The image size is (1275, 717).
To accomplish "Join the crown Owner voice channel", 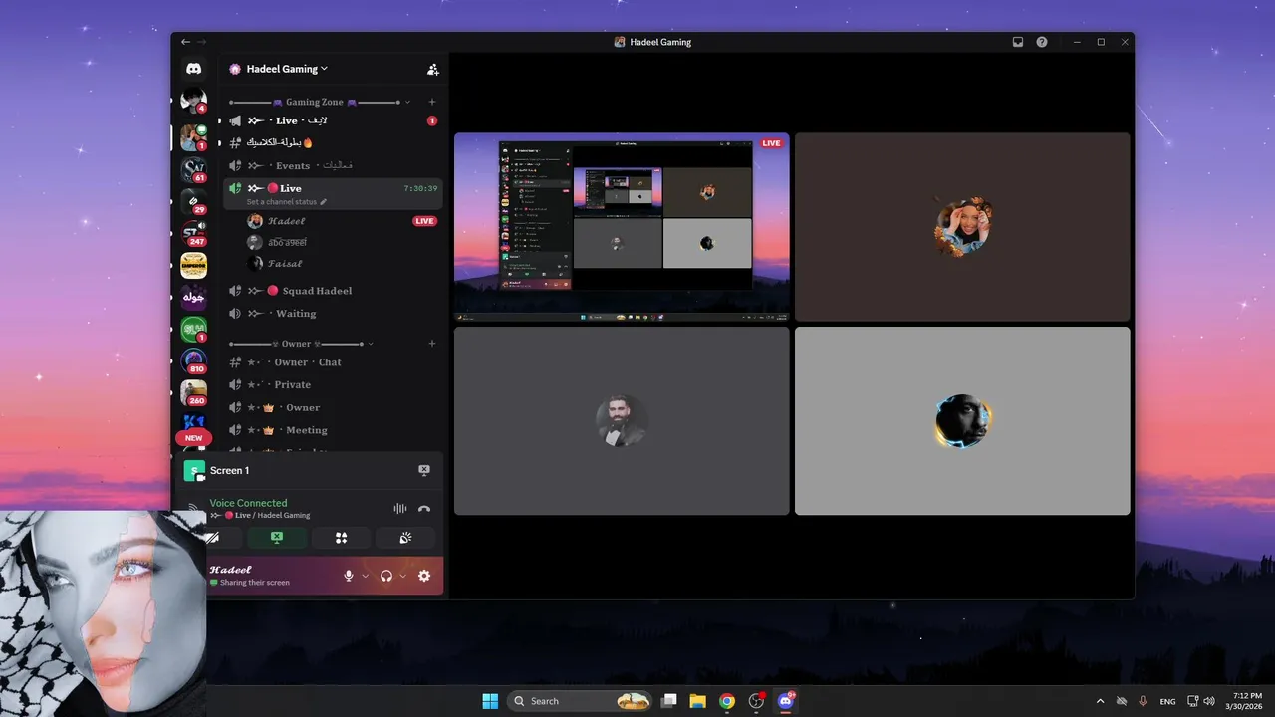I will point(333,407).
